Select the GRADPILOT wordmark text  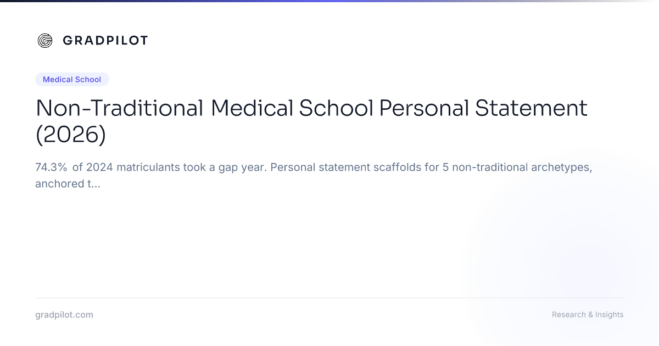click(x=105, y=40)
